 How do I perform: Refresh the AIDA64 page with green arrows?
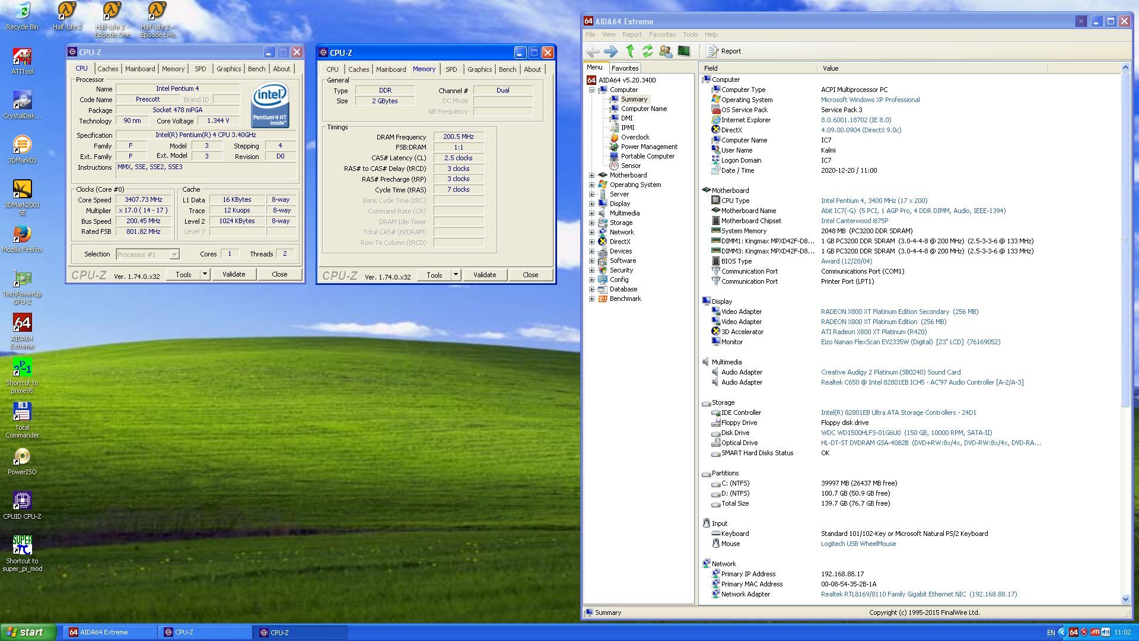[x=647, y=52]
